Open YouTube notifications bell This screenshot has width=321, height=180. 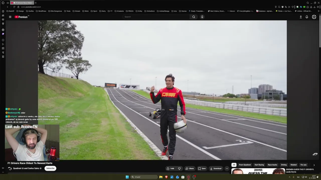pos(307,17)
